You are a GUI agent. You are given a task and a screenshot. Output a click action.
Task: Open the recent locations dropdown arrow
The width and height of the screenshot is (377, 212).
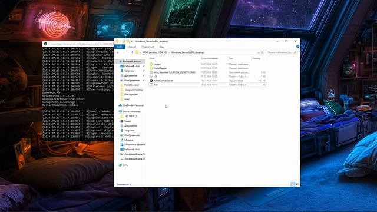click(x=128, y=52)
